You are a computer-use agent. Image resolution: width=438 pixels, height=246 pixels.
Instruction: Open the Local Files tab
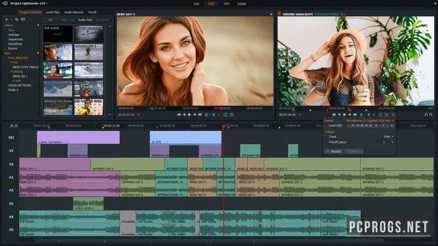53,12
